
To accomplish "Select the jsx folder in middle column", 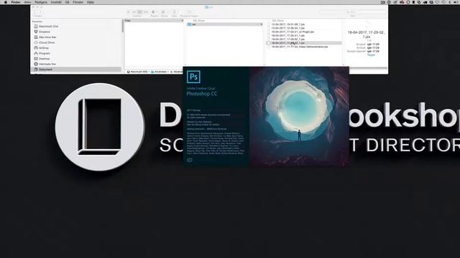I will pyautogui.click(x=224, y=24).
